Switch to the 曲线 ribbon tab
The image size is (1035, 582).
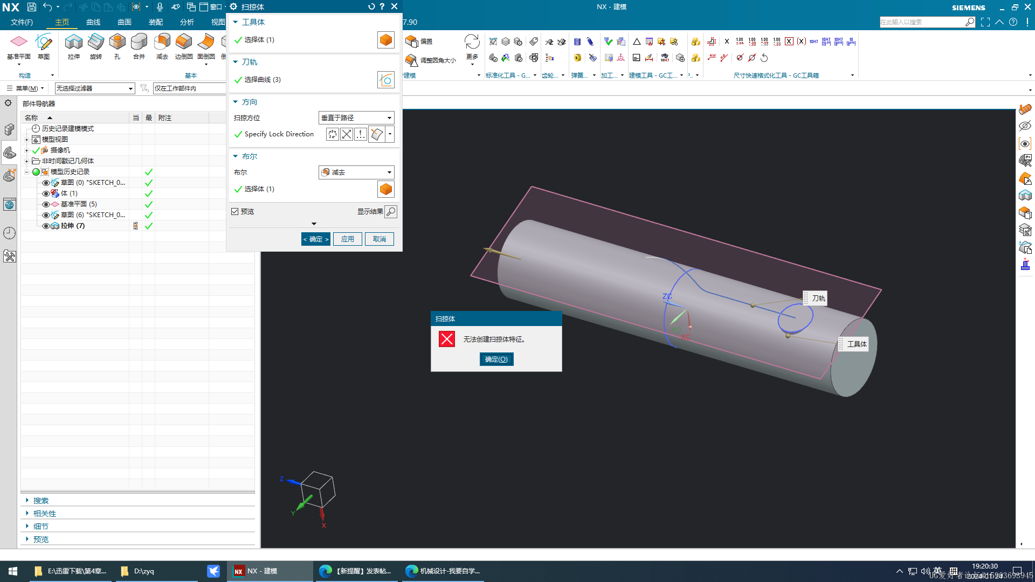click(93, 22)
